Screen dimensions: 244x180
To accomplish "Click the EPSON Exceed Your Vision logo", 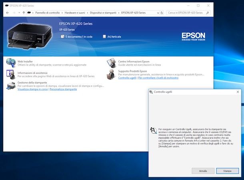I will point(194,37).
